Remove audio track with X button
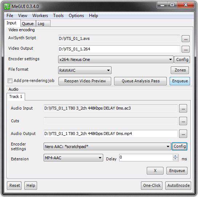Viewport: 198px width, 197px height. (x=155, y=171)
